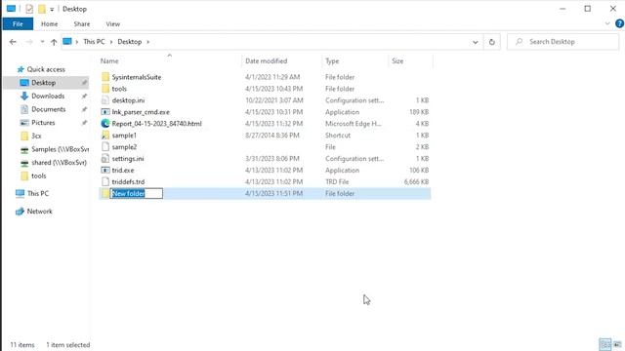The image size is (625, 351).
Task: Unpin Desktop using its pin icon
Action: 84,83
